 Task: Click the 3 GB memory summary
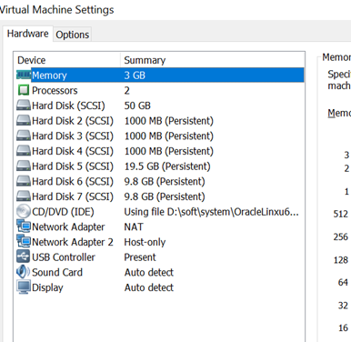point(135,75)
